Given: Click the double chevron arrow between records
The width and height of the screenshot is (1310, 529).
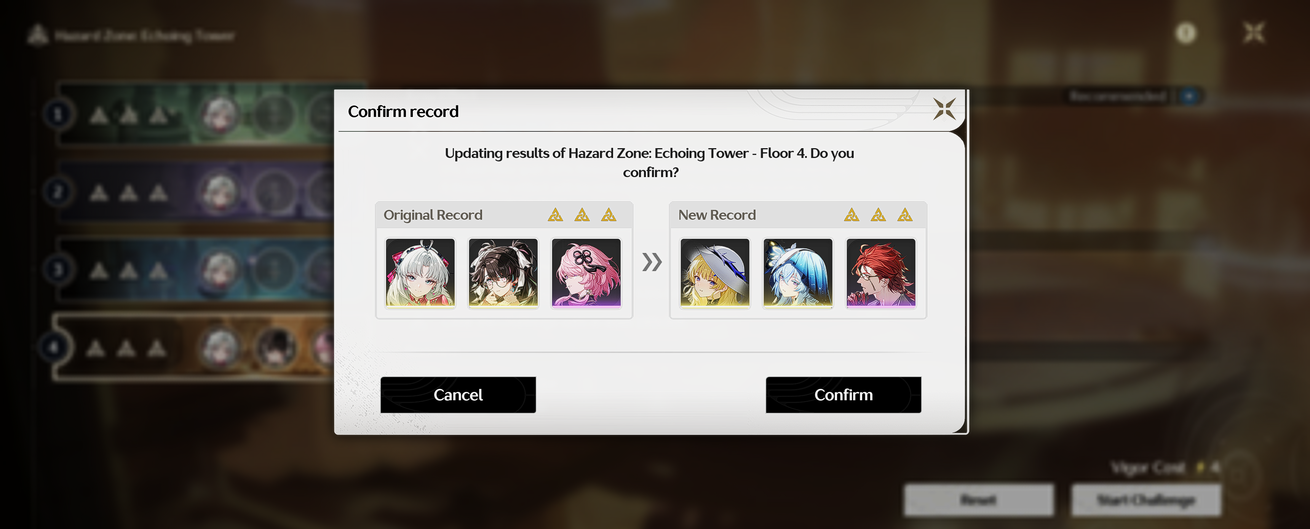Looking at the screenshot, I should pos(652,262).
